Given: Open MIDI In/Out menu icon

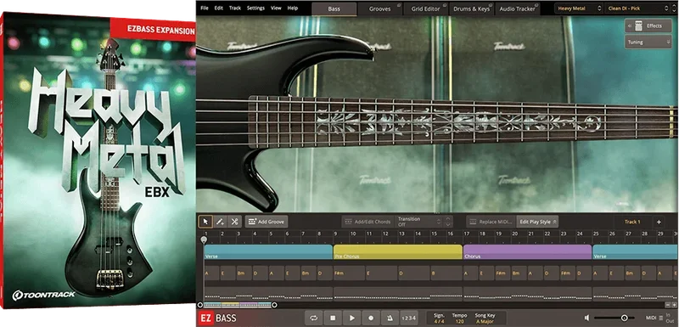Looking at the screenshot, I should (661, 318).
